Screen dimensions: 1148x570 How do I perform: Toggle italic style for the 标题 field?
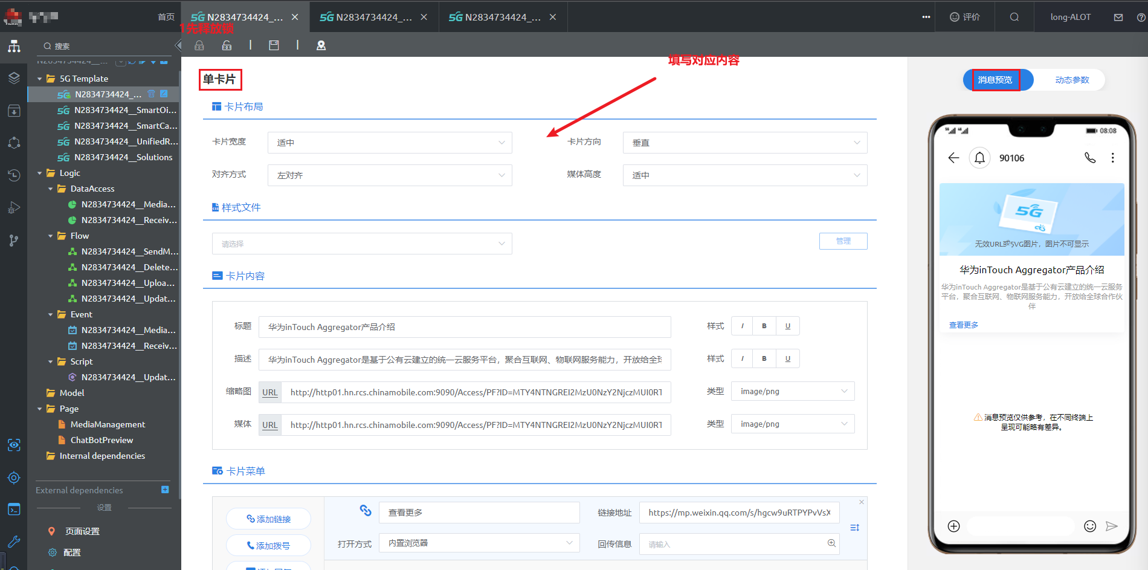point(742,326)
